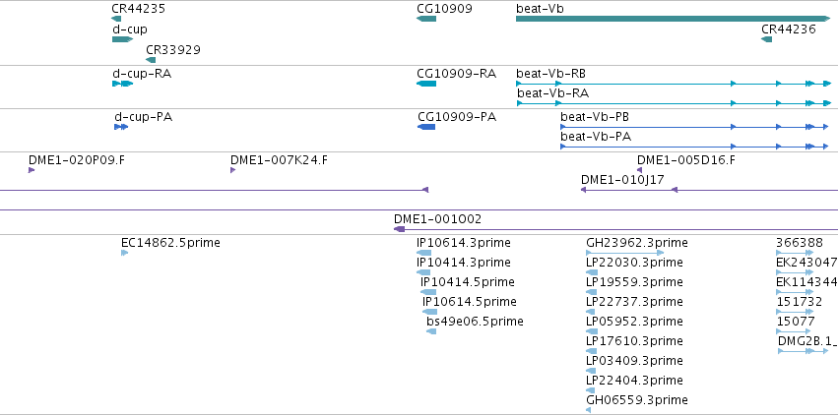Select the IP10614.3prime EST glyph
This screenshot has width=838, height=415.
(x=423, y=253)
